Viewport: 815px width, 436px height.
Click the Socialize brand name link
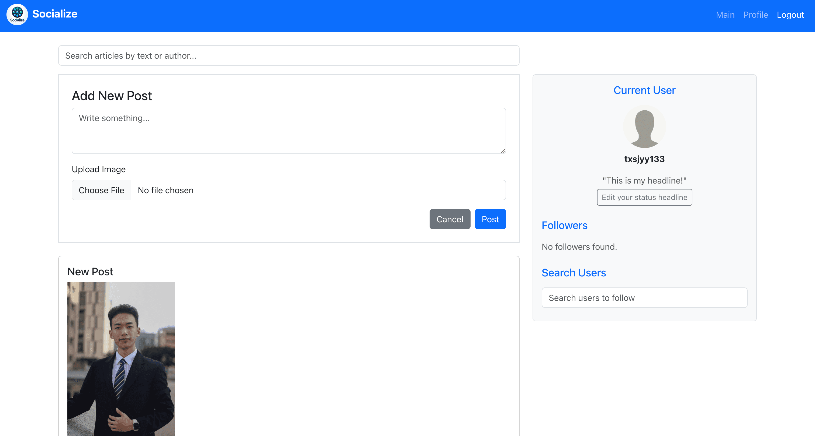(55, 14)
